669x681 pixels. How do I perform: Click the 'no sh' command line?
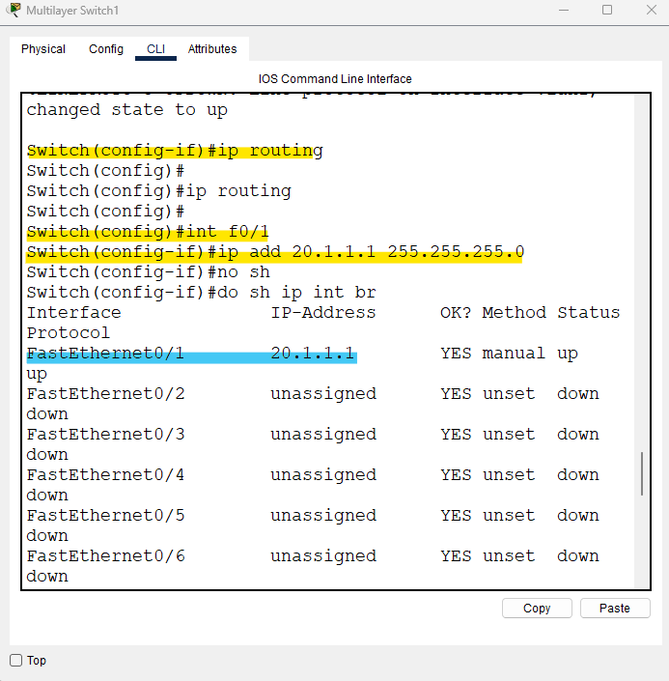point(148,272)
